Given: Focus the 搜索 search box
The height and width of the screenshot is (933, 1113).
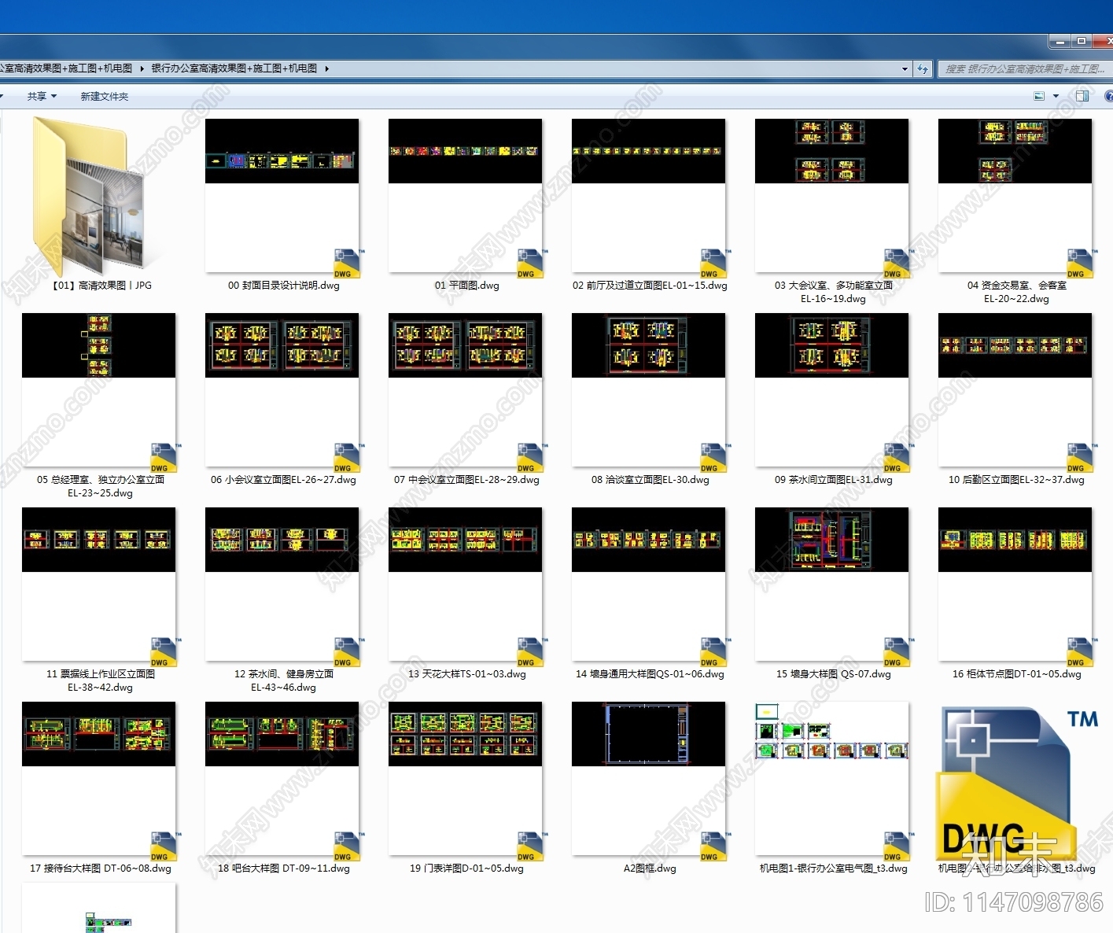Looking at the screenshot, I should pyautogui.click(x=1025, y=69).
